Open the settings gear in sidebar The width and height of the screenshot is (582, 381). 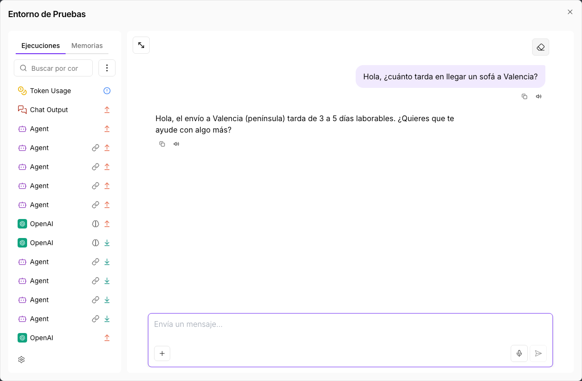click(21, 360)
